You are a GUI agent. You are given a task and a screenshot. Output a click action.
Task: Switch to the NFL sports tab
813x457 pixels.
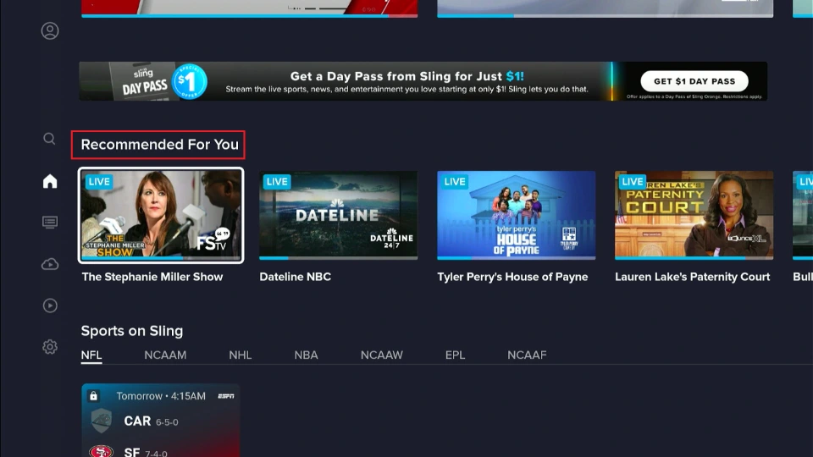click(x=91, y=355)
